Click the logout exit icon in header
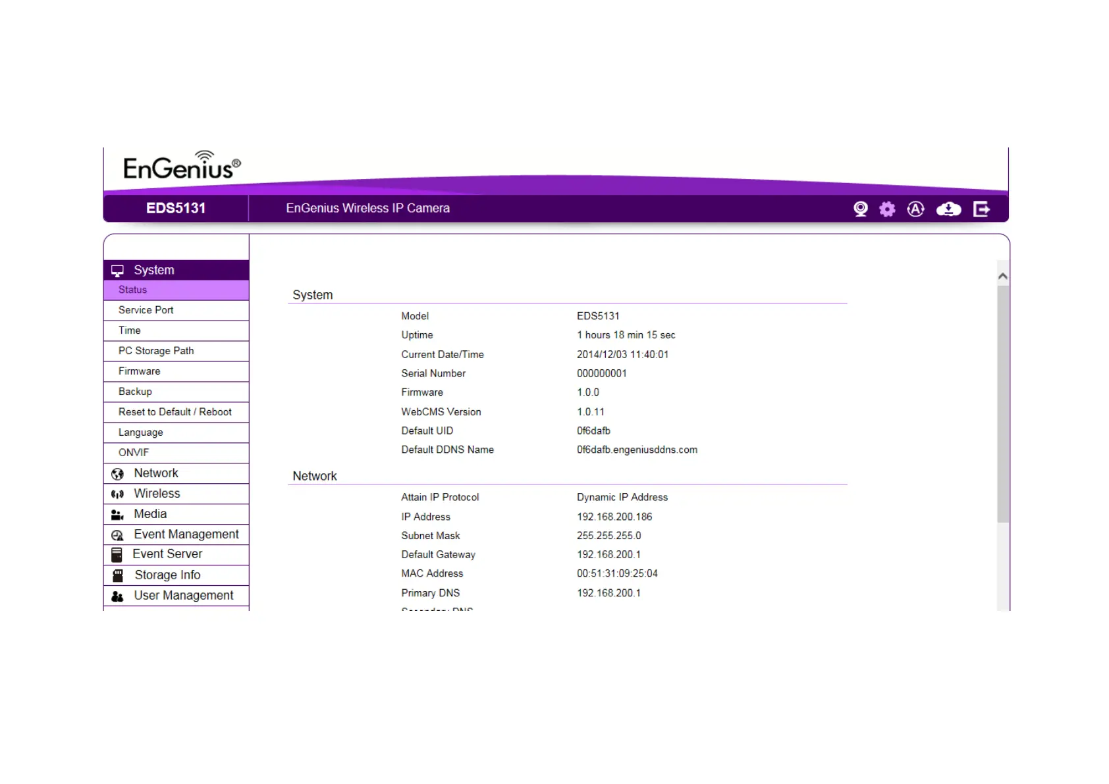Screen dimensions: 1109x784 (981, 209)
